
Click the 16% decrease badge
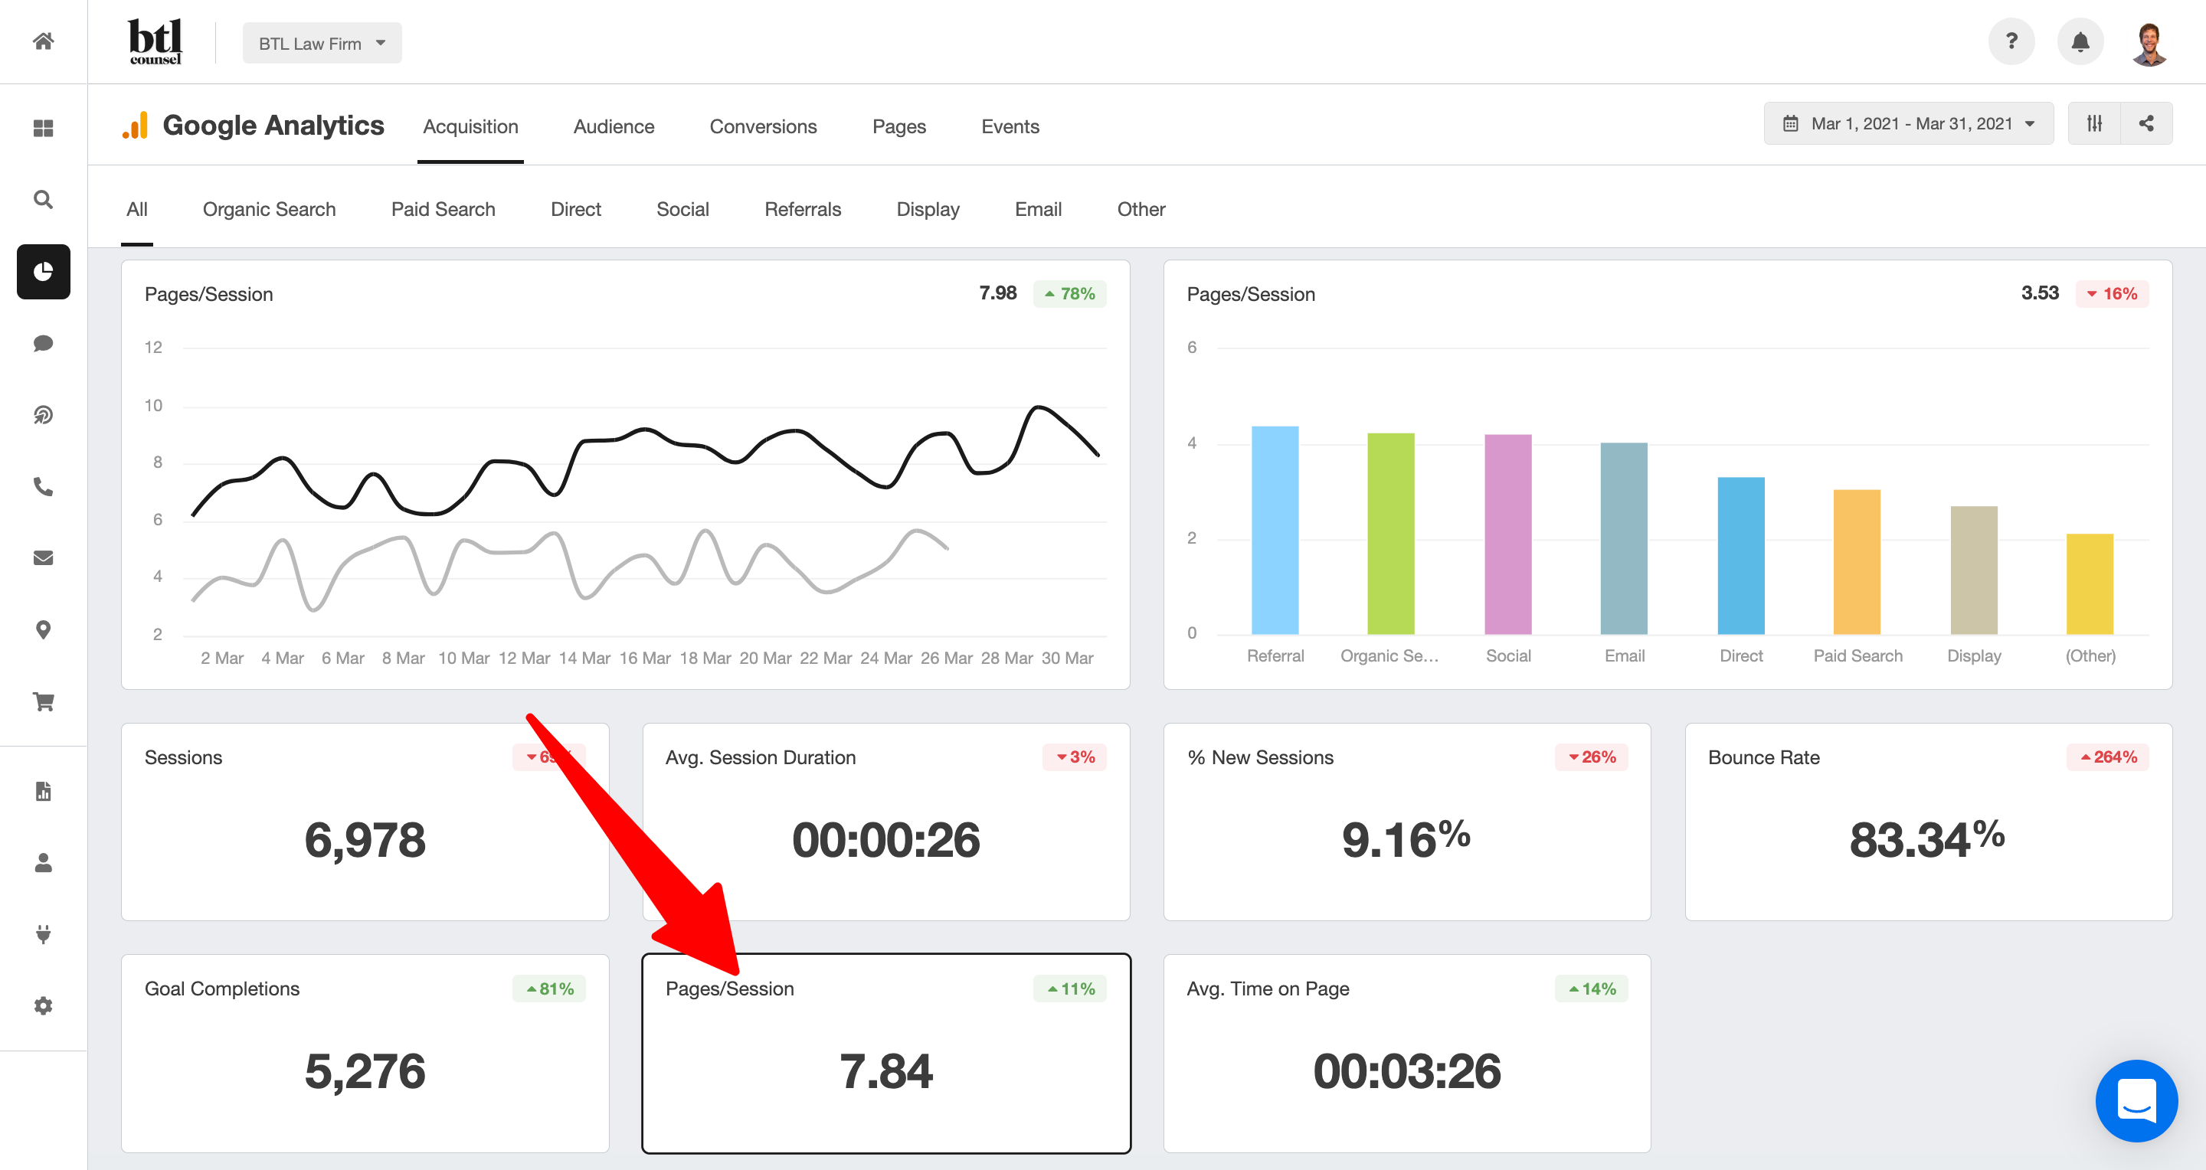click(2112, 293)
